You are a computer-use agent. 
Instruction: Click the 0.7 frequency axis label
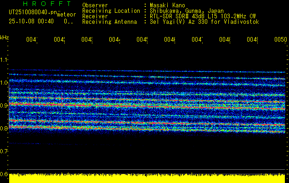point(4,151)
